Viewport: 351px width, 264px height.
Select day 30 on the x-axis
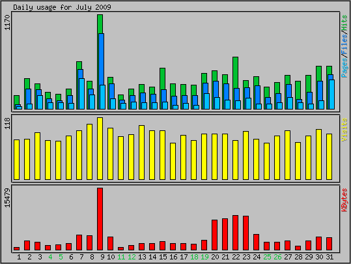click(319, 257)
